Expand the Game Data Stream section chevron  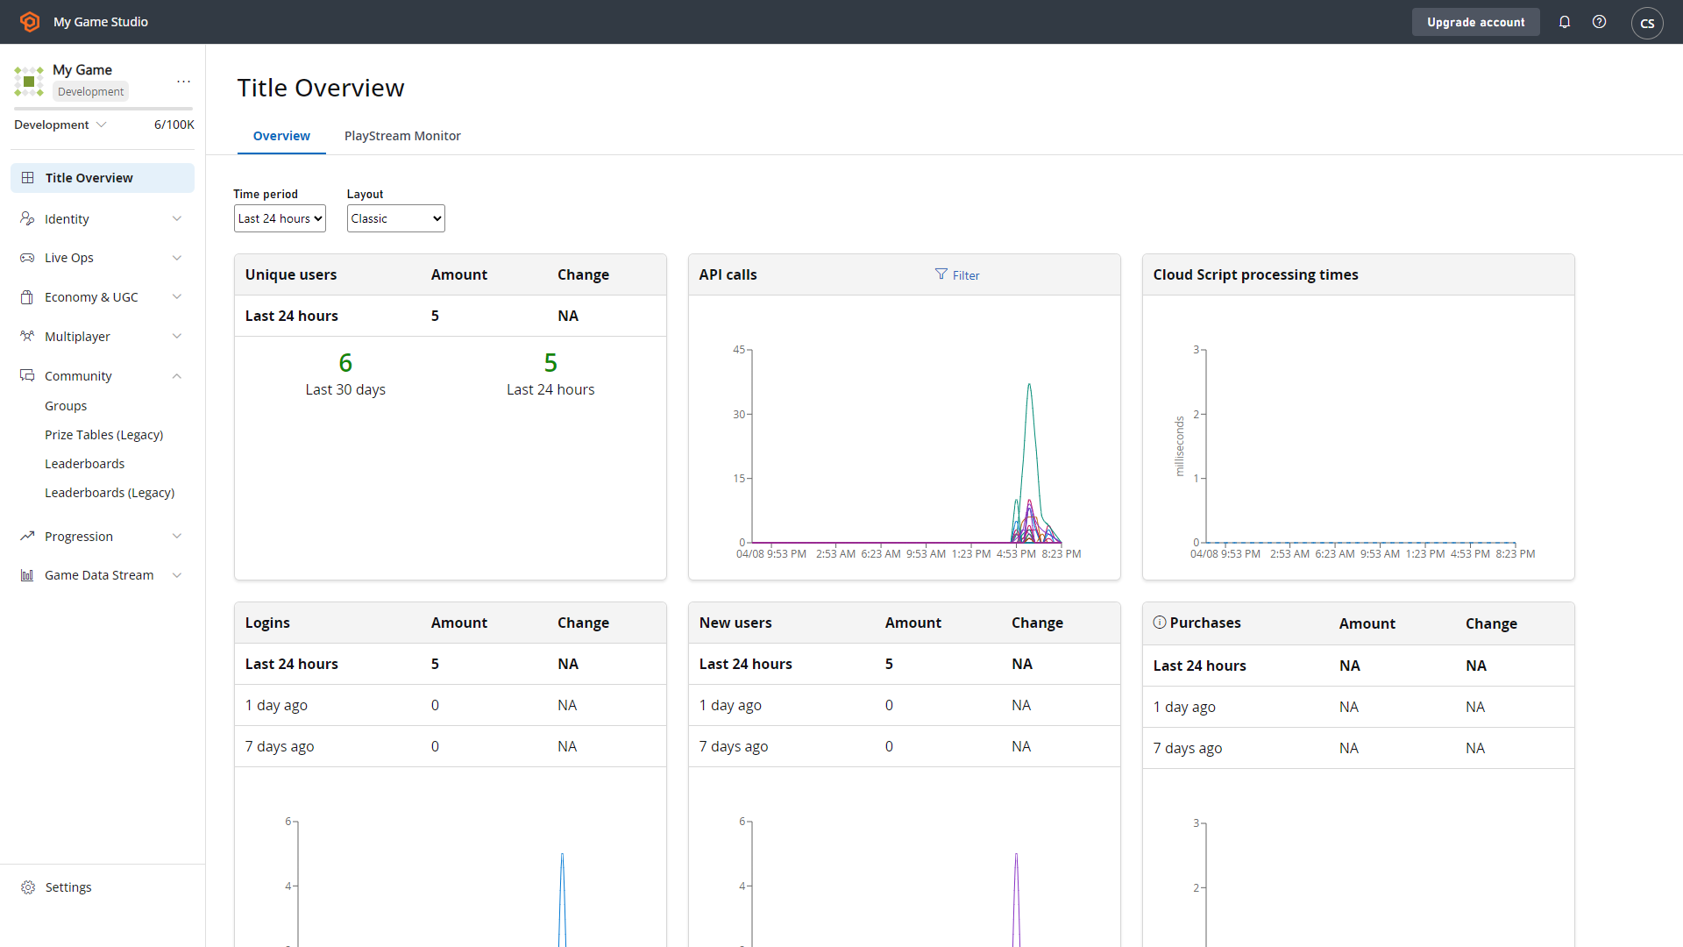[177, 575]
